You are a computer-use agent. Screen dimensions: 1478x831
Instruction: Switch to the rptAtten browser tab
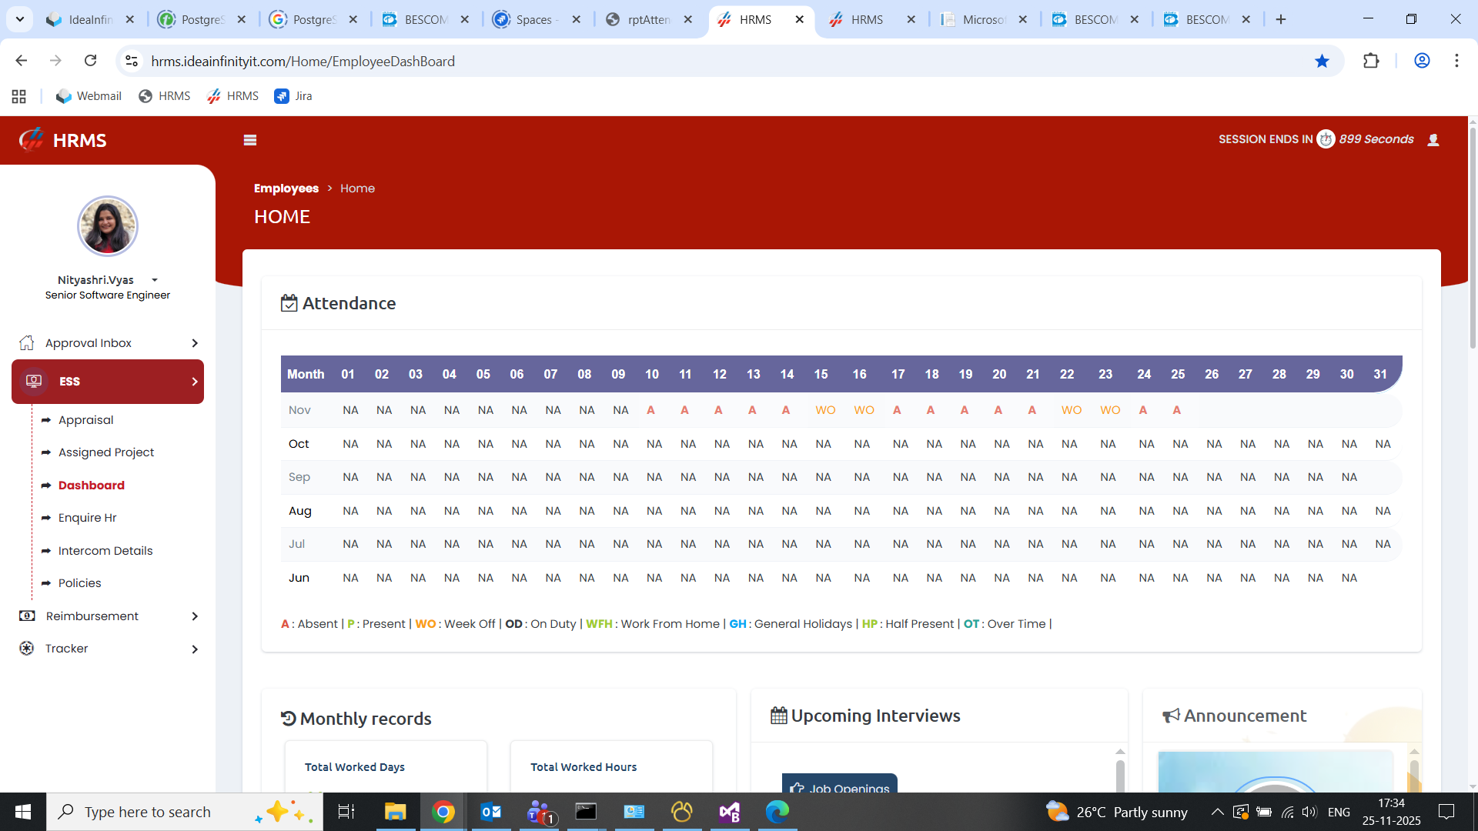[648, 19]
